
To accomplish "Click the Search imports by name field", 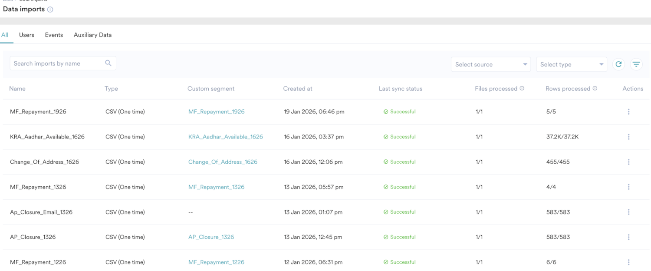I will tap(56, 63).
